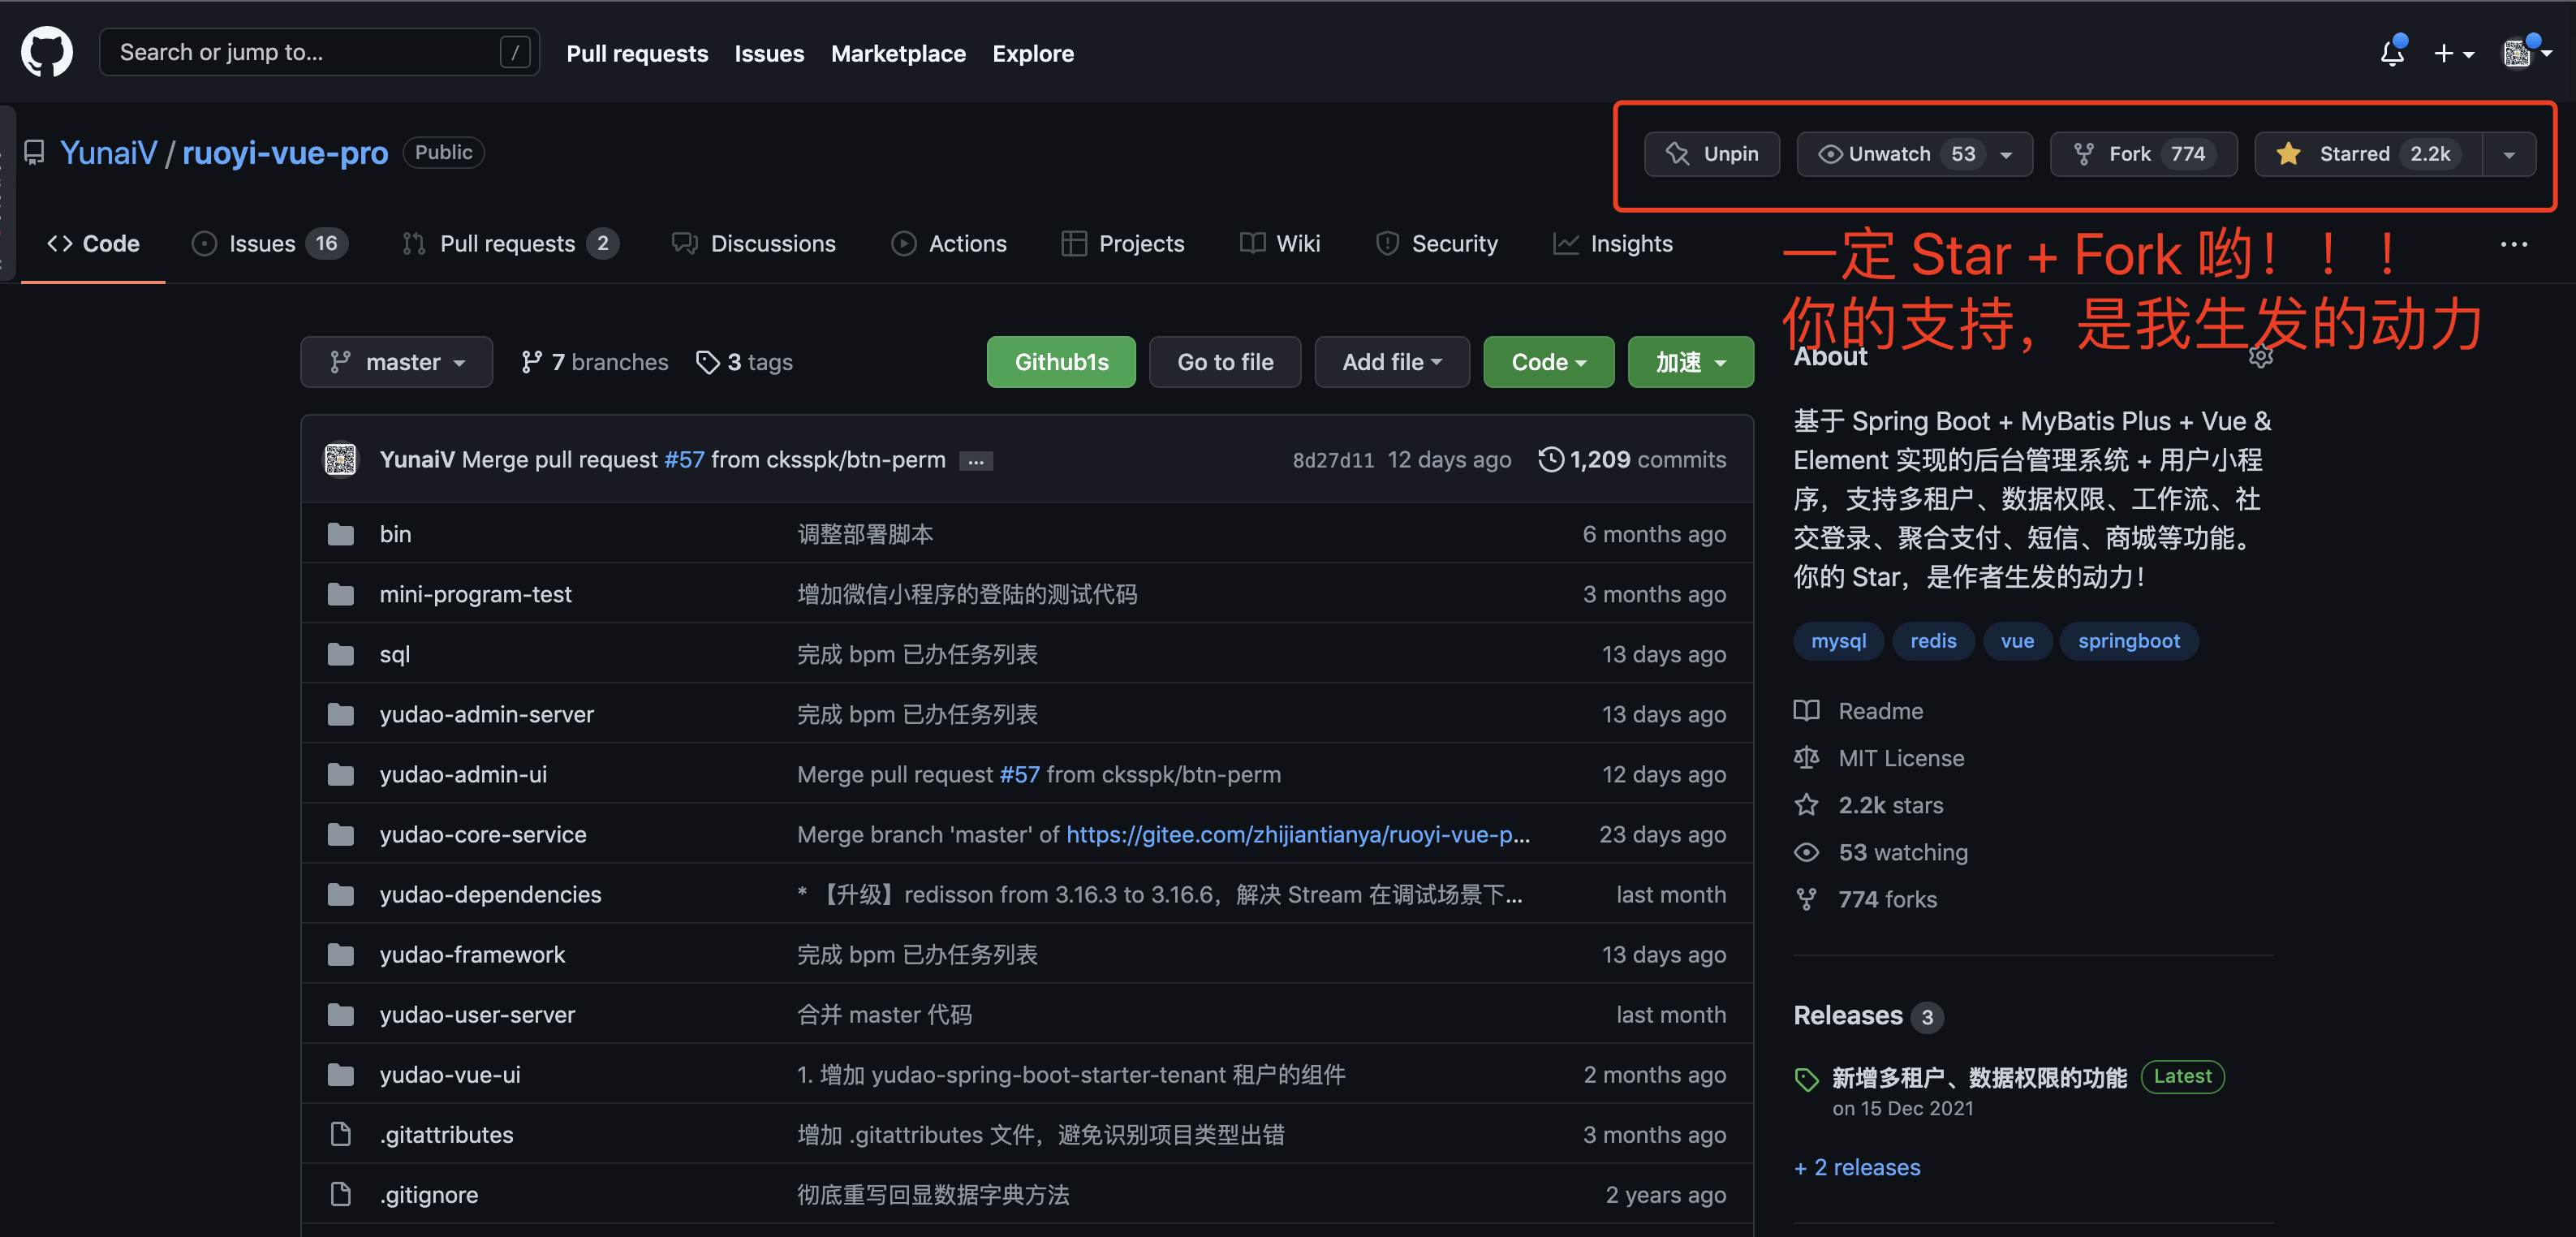Open the Security tab
Screen dimensions: 2576x1237
1437,244
